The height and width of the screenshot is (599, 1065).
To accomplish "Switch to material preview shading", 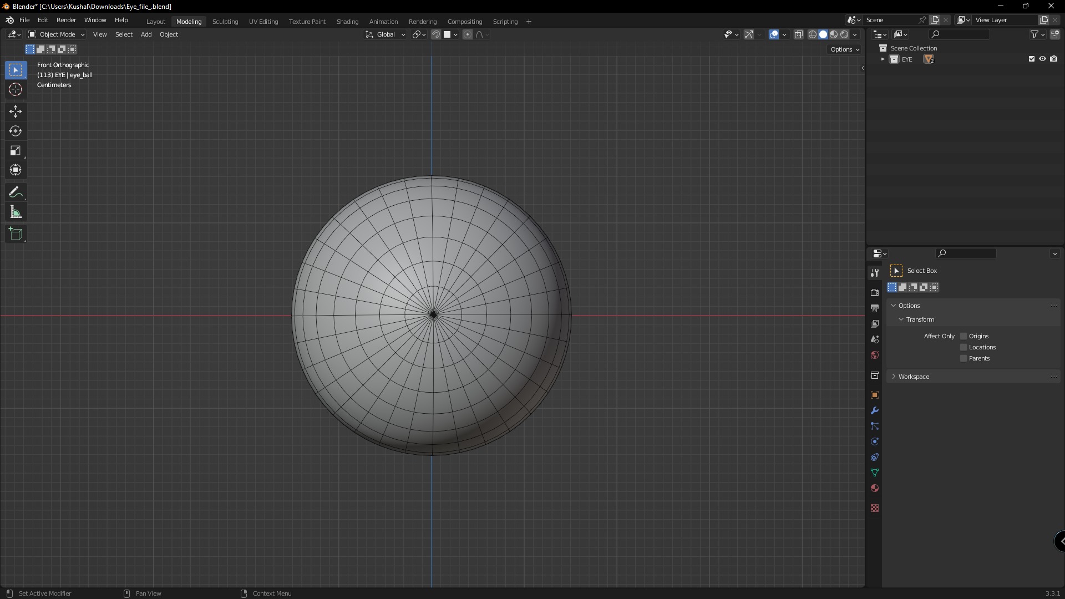I will click(x=834, y=34).
